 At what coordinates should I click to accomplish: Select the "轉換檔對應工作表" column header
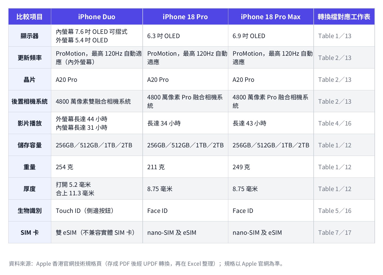[x=344, y=17]
